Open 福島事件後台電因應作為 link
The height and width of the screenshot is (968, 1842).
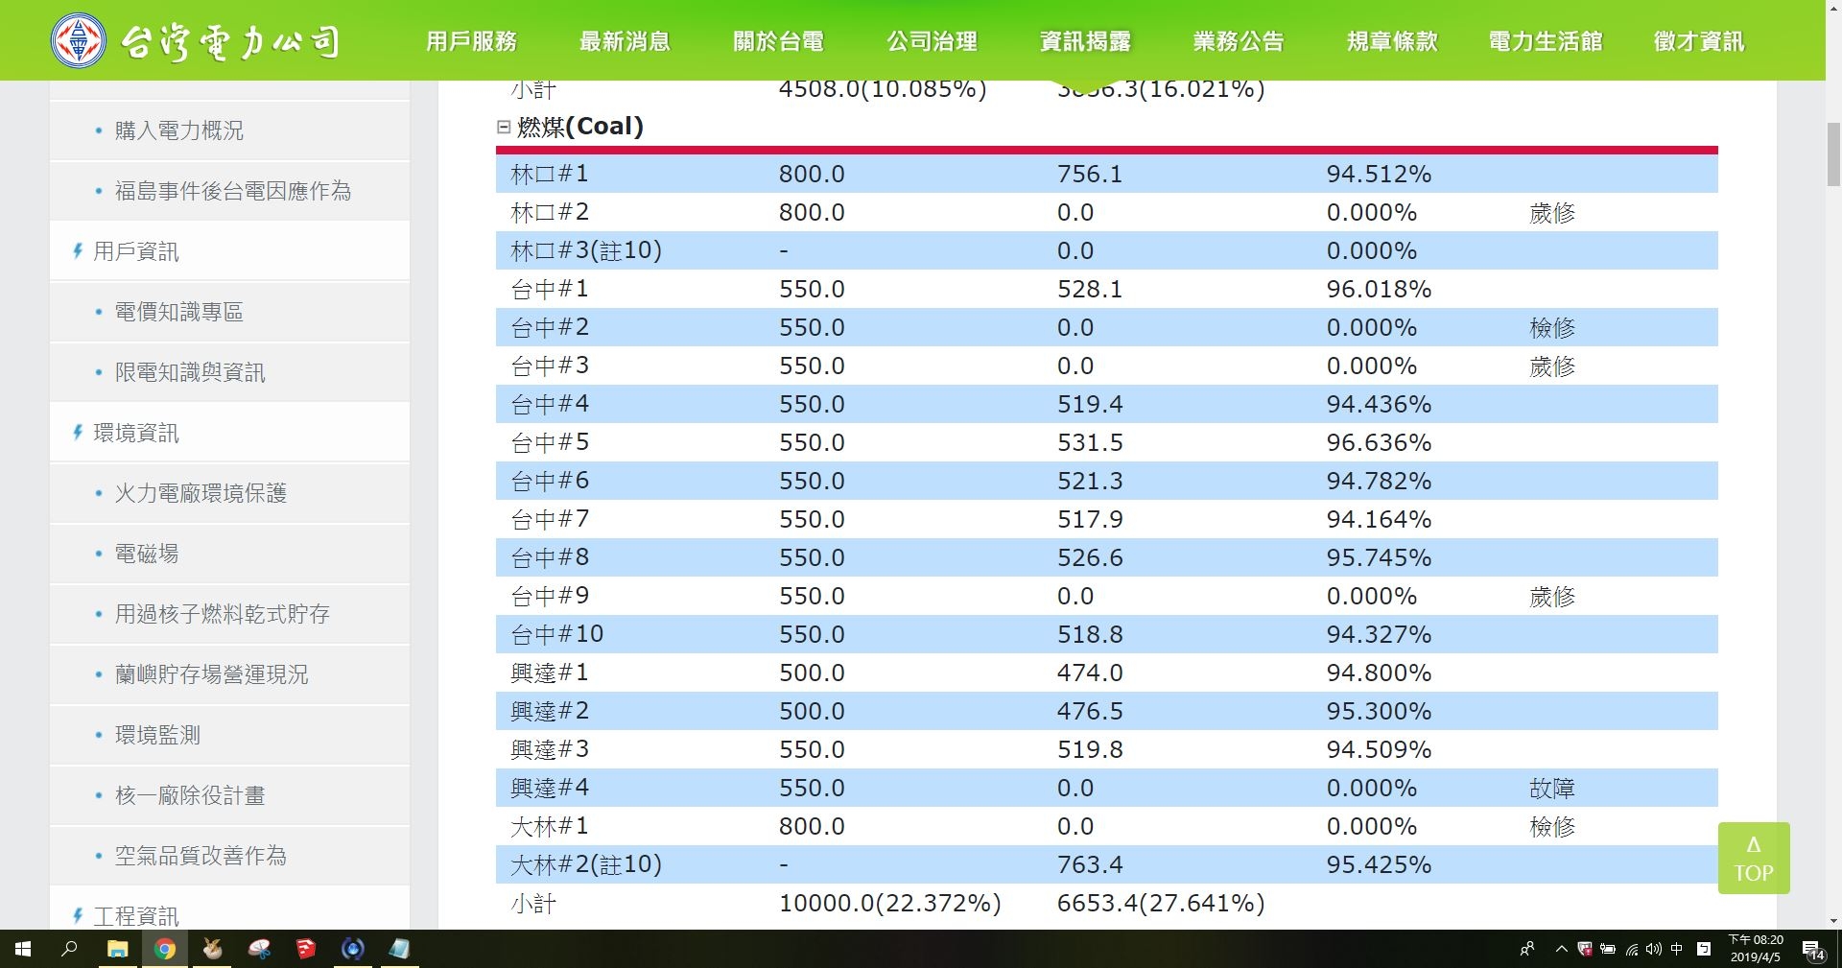232,191
